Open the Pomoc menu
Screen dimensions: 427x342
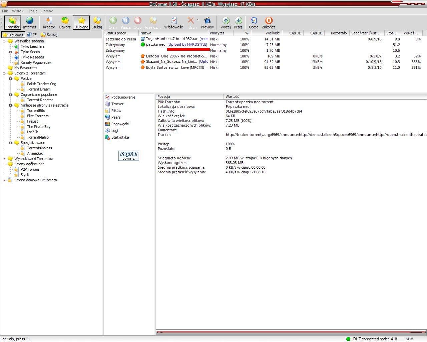[47, 11]
